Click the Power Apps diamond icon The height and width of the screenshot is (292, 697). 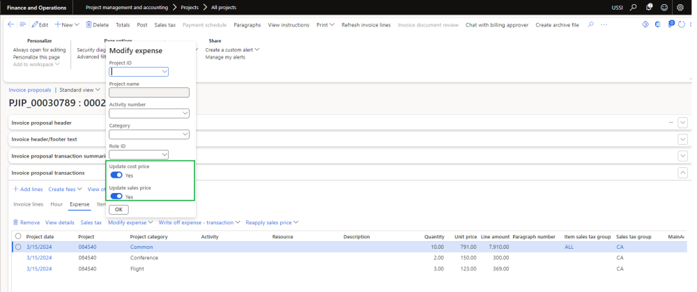tap(646, 24)
